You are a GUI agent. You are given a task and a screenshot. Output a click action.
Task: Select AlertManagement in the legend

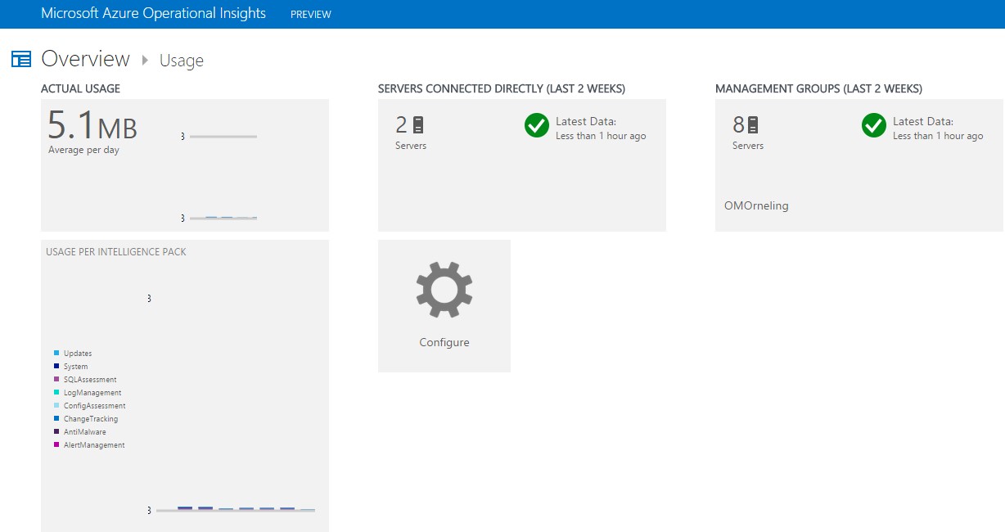coord(94,445)
